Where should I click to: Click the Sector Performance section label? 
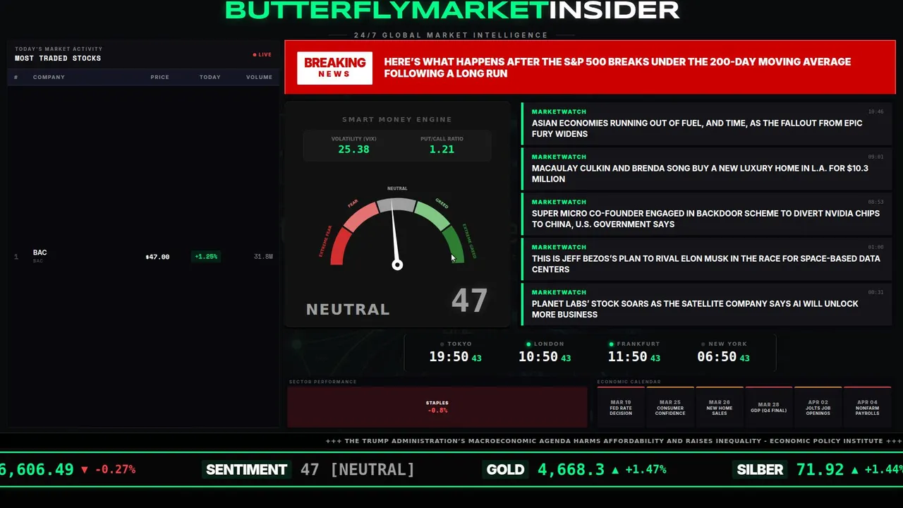pyautogui.click(x=322, y=382)
